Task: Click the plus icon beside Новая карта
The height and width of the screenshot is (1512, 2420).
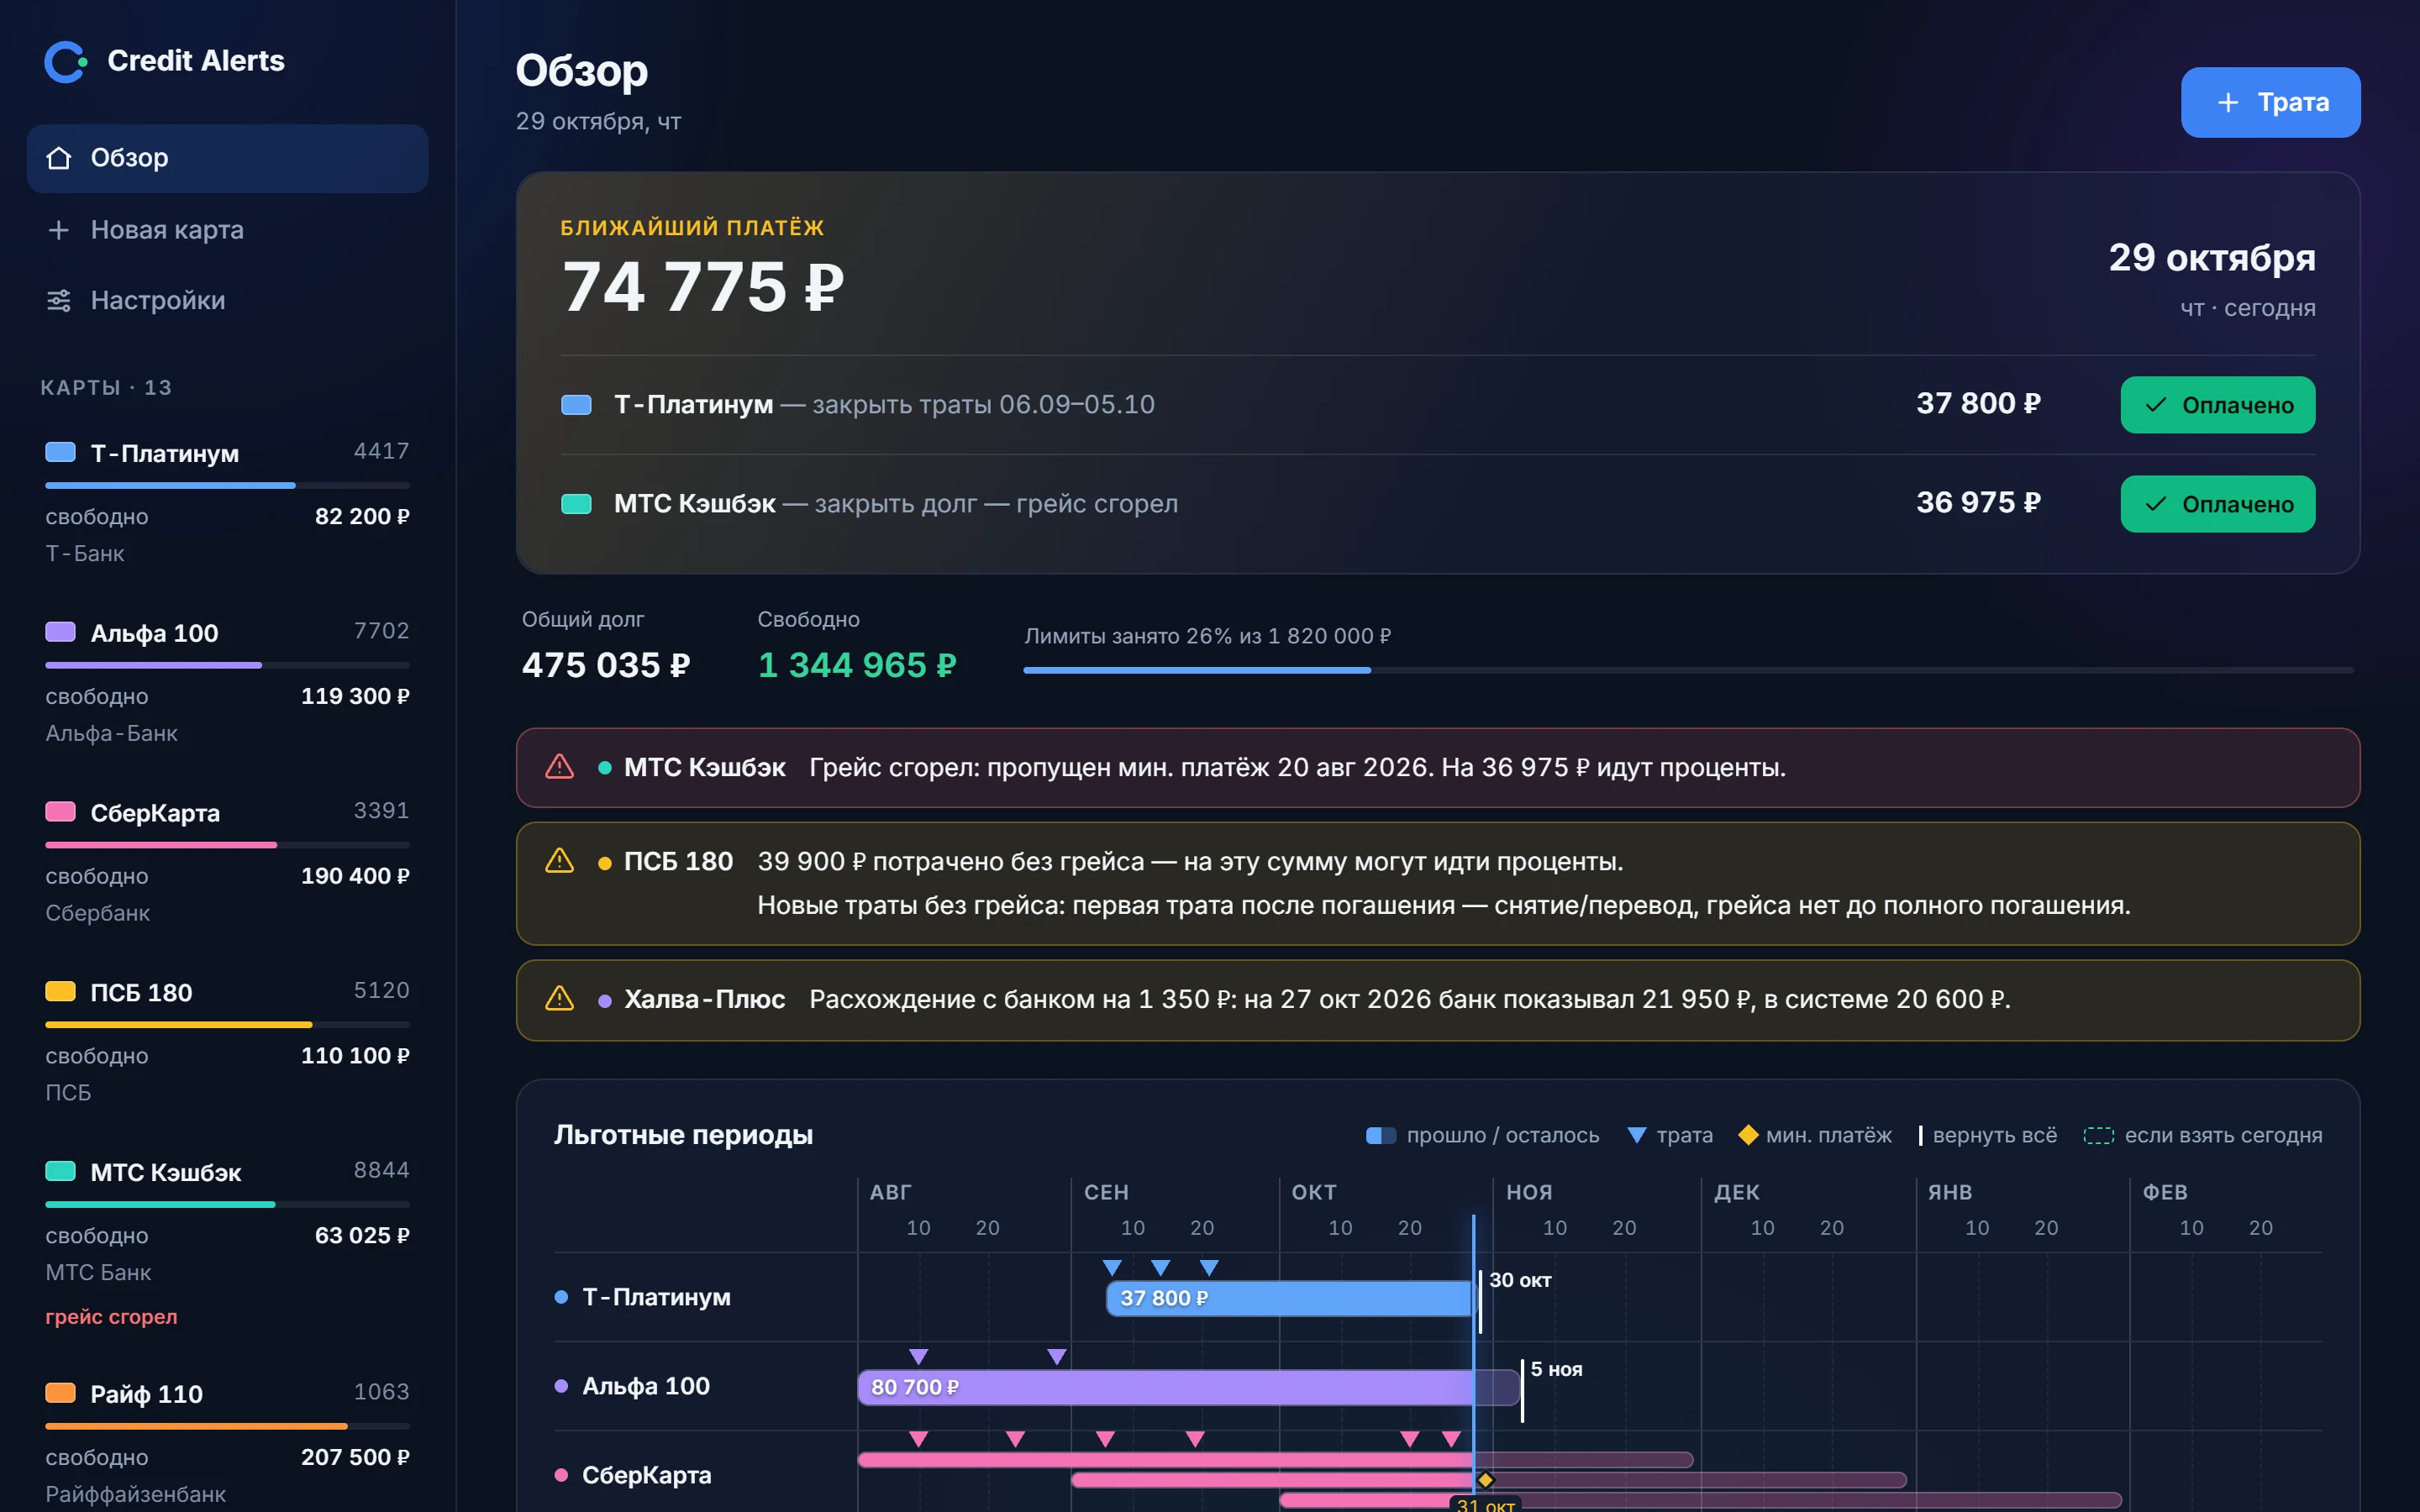Action: point(59,230)
